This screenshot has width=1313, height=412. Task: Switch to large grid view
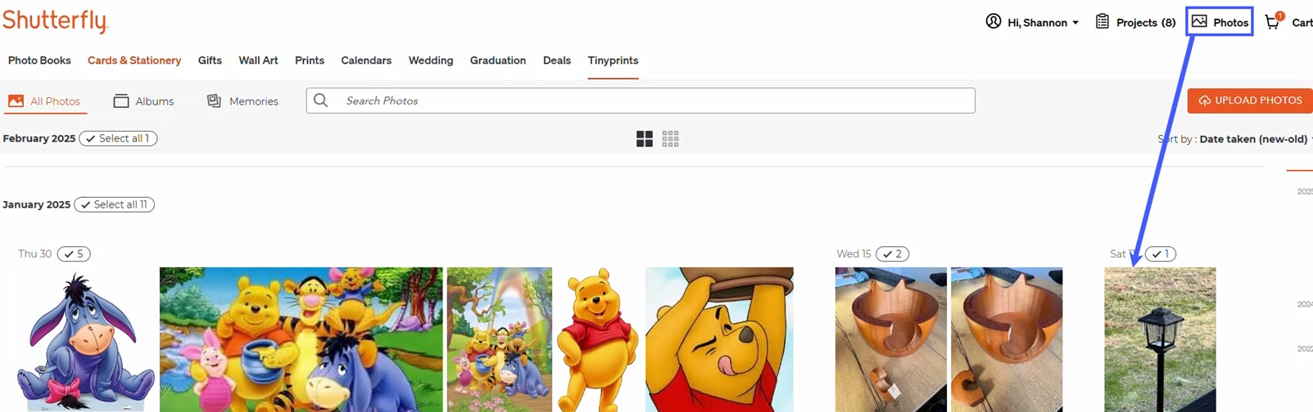pos(645,139)
